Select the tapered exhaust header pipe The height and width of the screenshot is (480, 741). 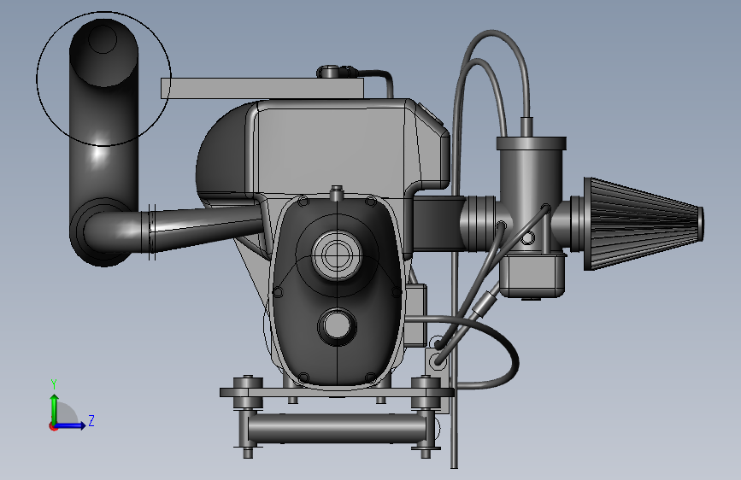[208, 228]
